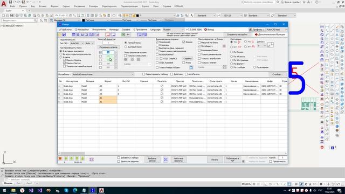
Task: Click the green A4 format icon in Реверс toolbar
Action: [x=123, y=34]
